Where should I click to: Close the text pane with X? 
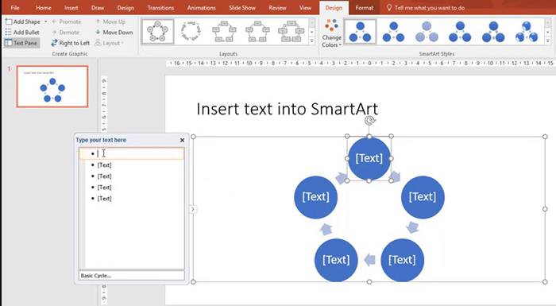tap(182, 140)
